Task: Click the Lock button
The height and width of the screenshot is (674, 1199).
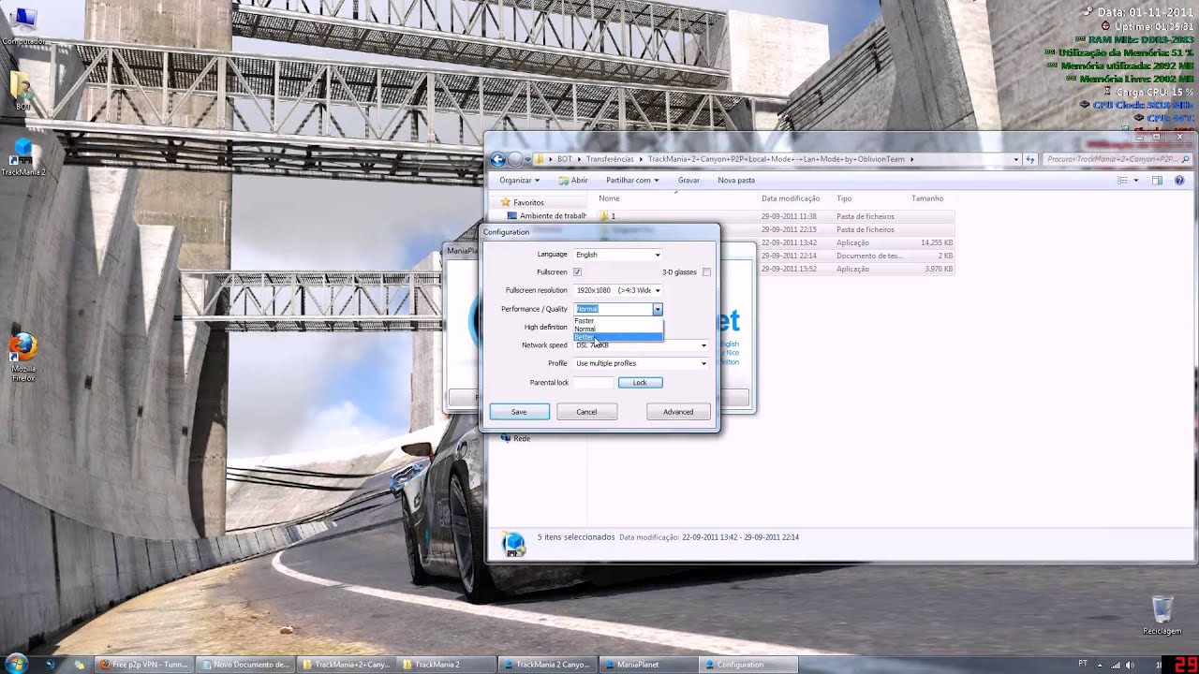Action: 640,382
